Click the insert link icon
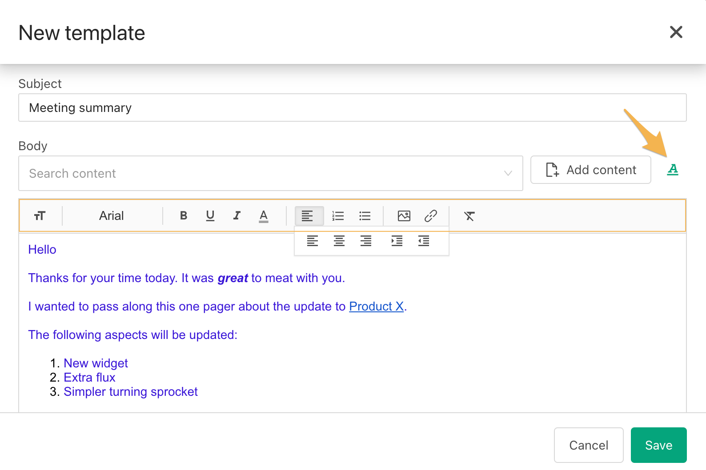This screenshot has width=706, height=470. click(x=430, y=216)
